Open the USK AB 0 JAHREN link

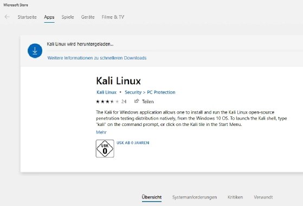pos(133,143)
